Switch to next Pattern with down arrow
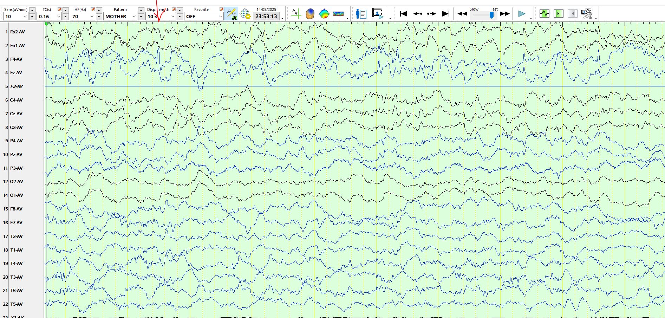Screen dimensions: 665x318 click(x=141, y=17)
